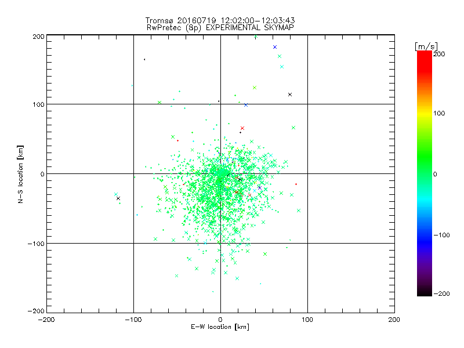
Task: Click the red X marker above the cluster
Action: click(x=242, y=128)
